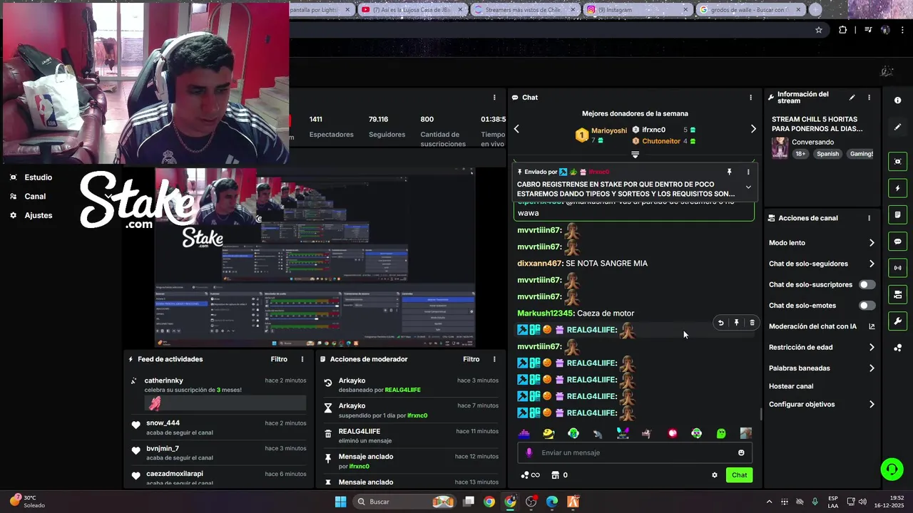Open Acciones de canal three-dot menu
The width and height of the screenshot is (913, 513).
tap(869, 218)
